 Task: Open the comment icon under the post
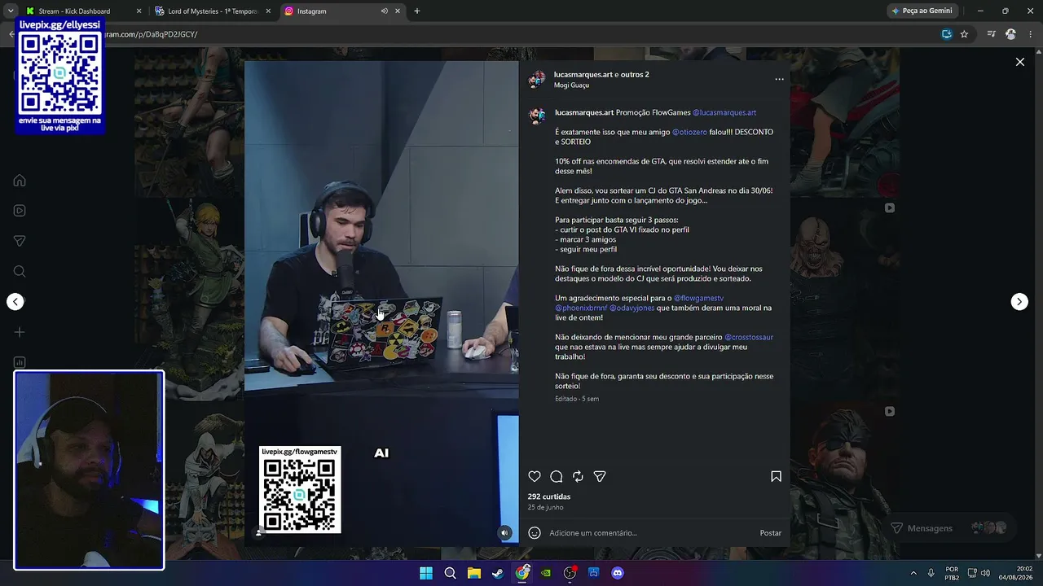click(557, 477)
